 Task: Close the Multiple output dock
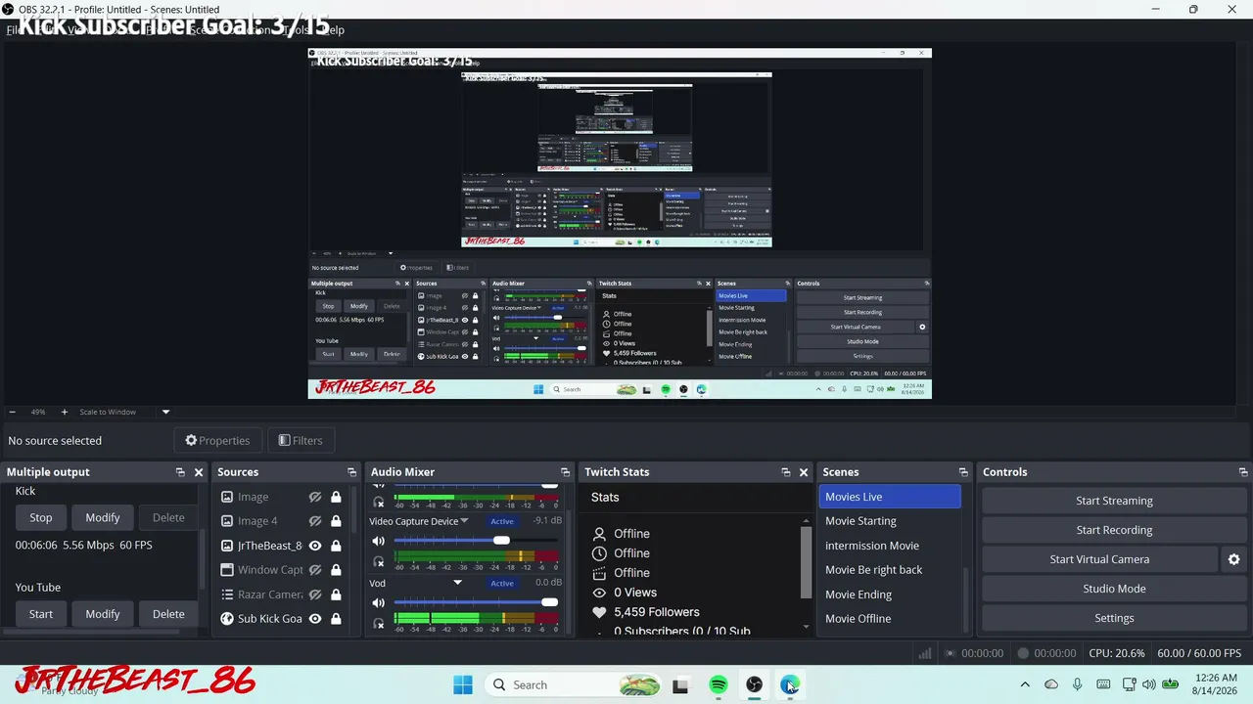(199, 472)
